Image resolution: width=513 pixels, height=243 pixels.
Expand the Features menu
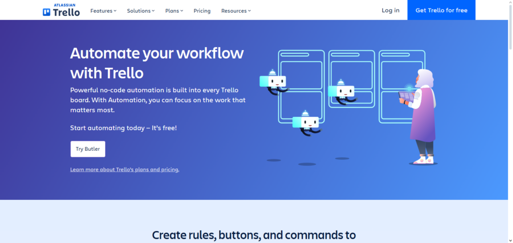click(103, 11)
